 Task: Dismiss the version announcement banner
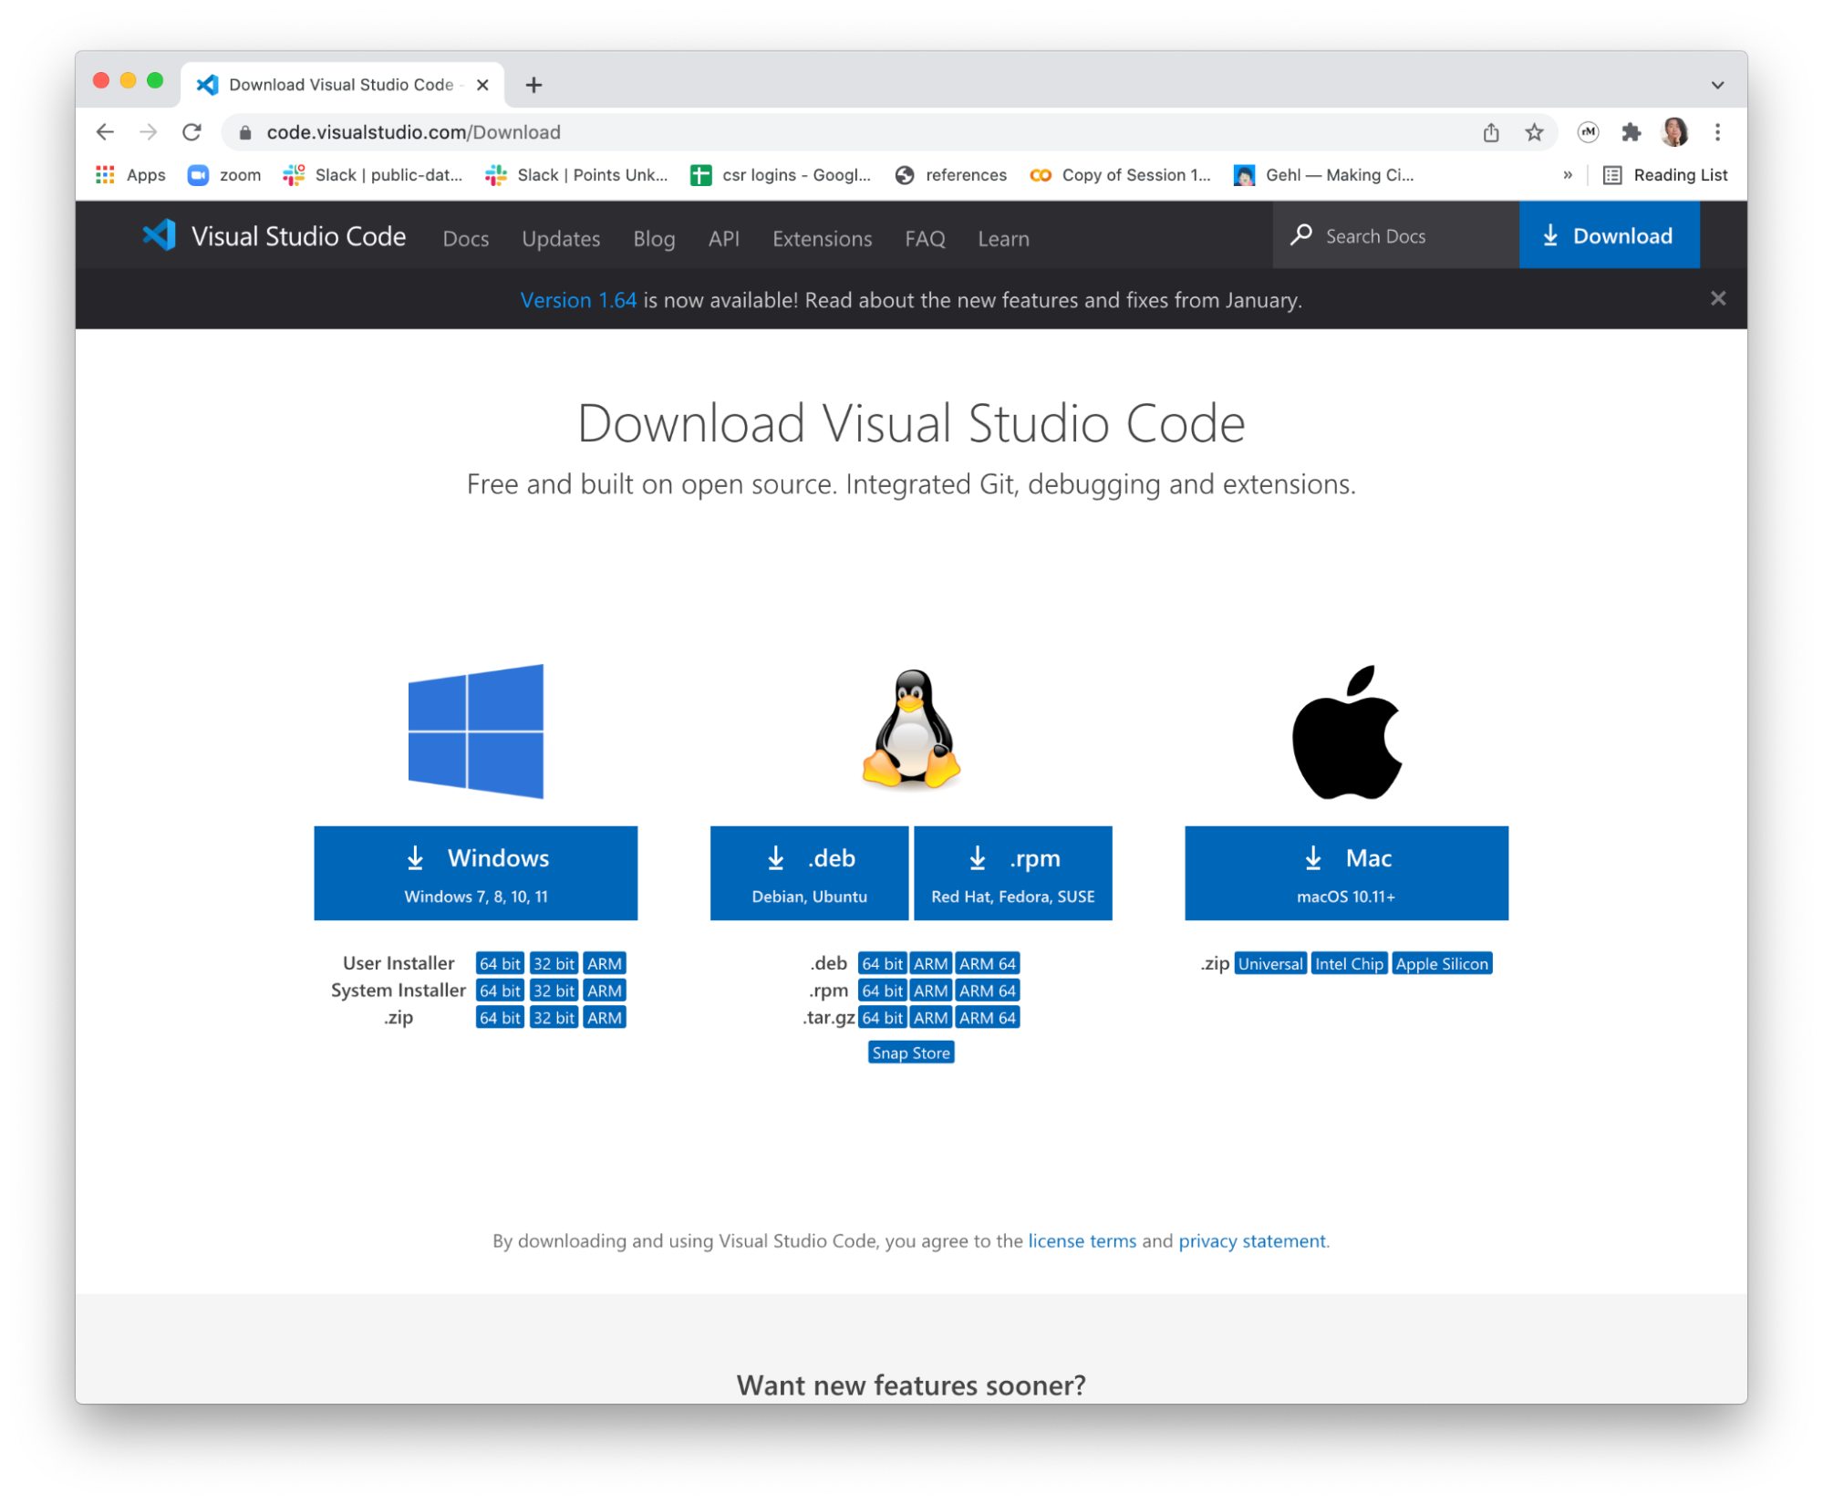[x=1717, y=298]
